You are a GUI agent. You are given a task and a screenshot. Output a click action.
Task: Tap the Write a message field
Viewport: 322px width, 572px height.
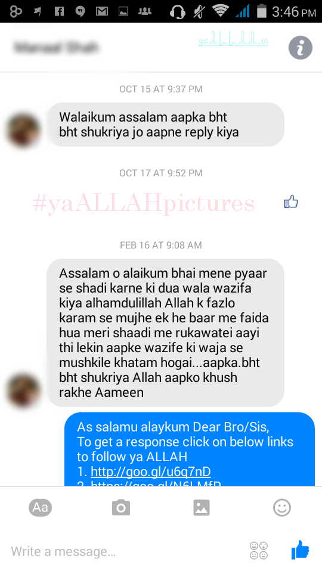click(124, 551)
